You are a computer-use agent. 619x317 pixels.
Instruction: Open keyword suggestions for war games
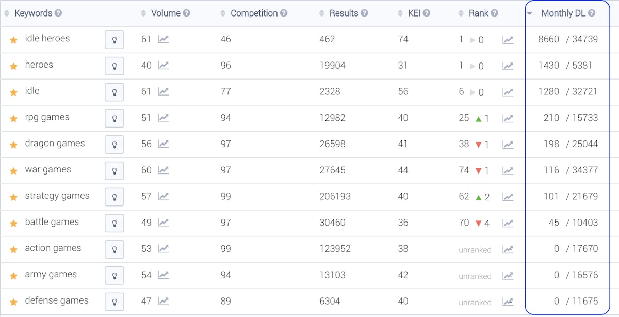coord(114,171)
